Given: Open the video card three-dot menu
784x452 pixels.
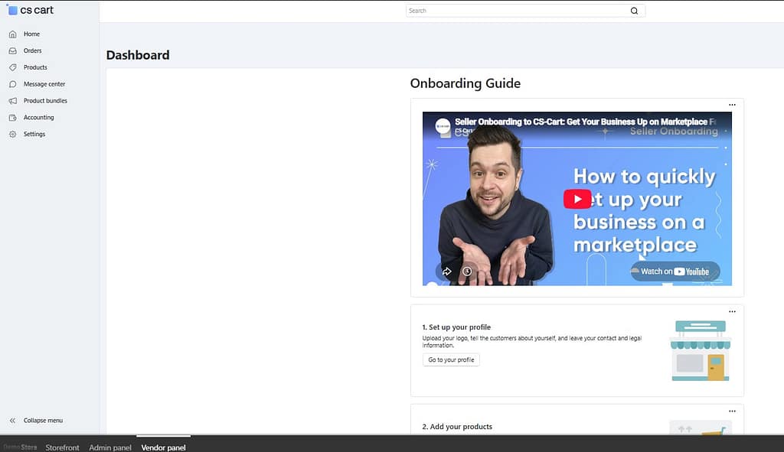Looking at the screenshot, I should [732, 105].
